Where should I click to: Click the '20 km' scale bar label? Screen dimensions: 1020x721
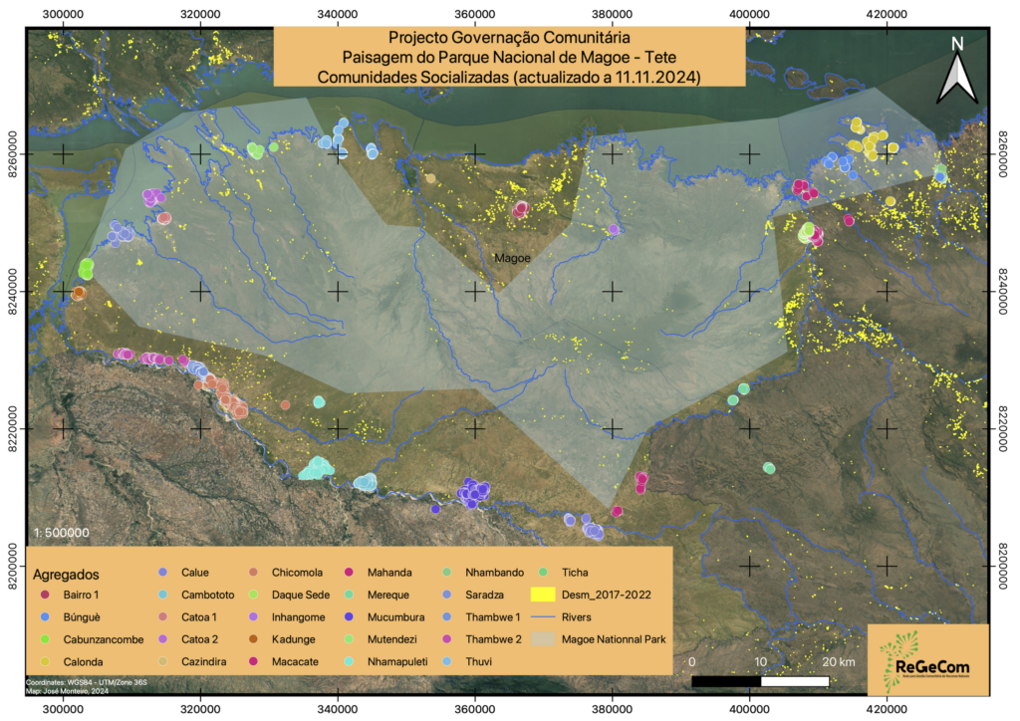pos(839,662)
